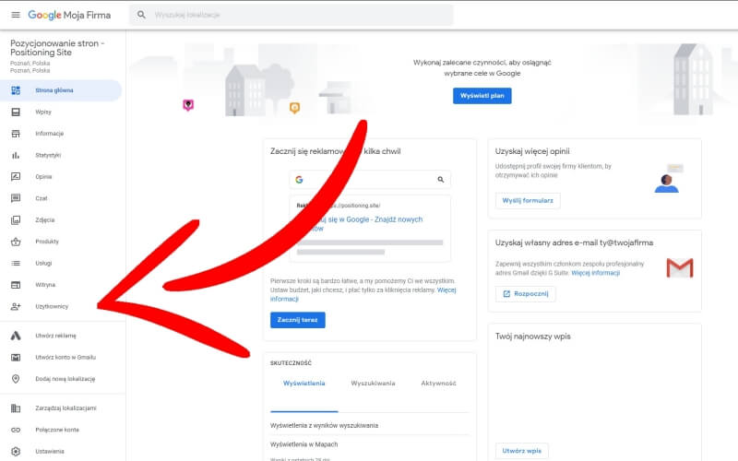Select Utwórz reklamę in the sidebar

click(x=61, y=336)
